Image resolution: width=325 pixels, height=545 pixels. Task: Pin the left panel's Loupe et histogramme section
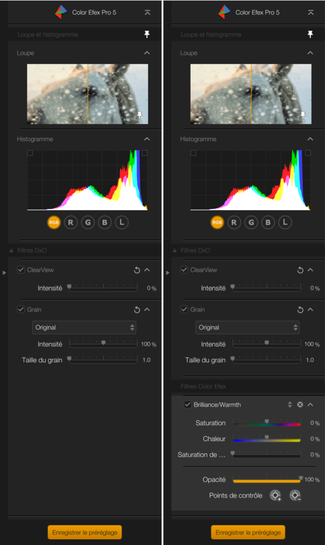tap(147, 34)
